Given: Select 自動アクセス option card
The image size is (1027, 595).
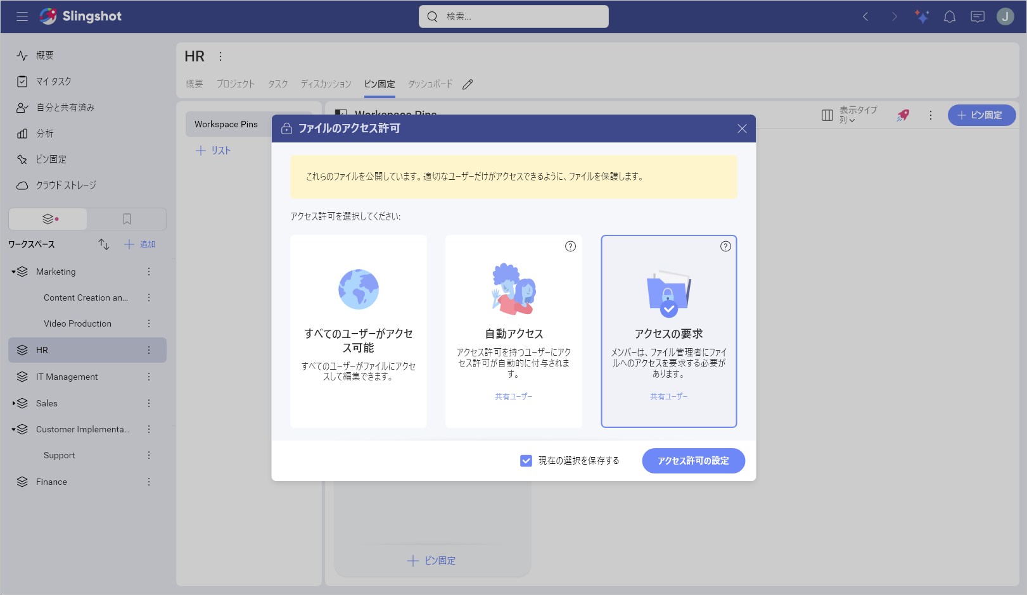Looking at the screenshot, I should click(514, 331).
